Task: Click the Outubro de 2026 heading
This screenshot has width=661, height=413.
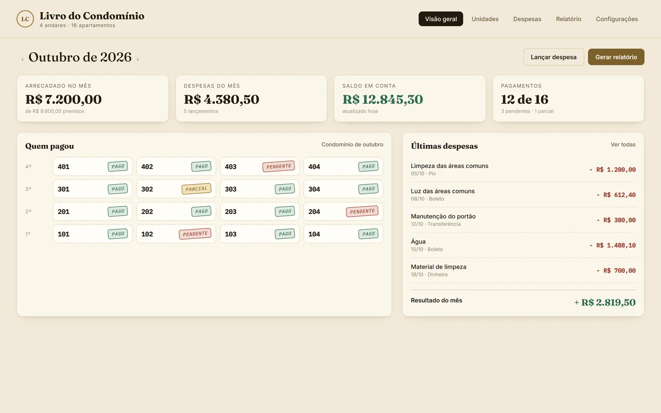Action: click(x=80, y=57)
